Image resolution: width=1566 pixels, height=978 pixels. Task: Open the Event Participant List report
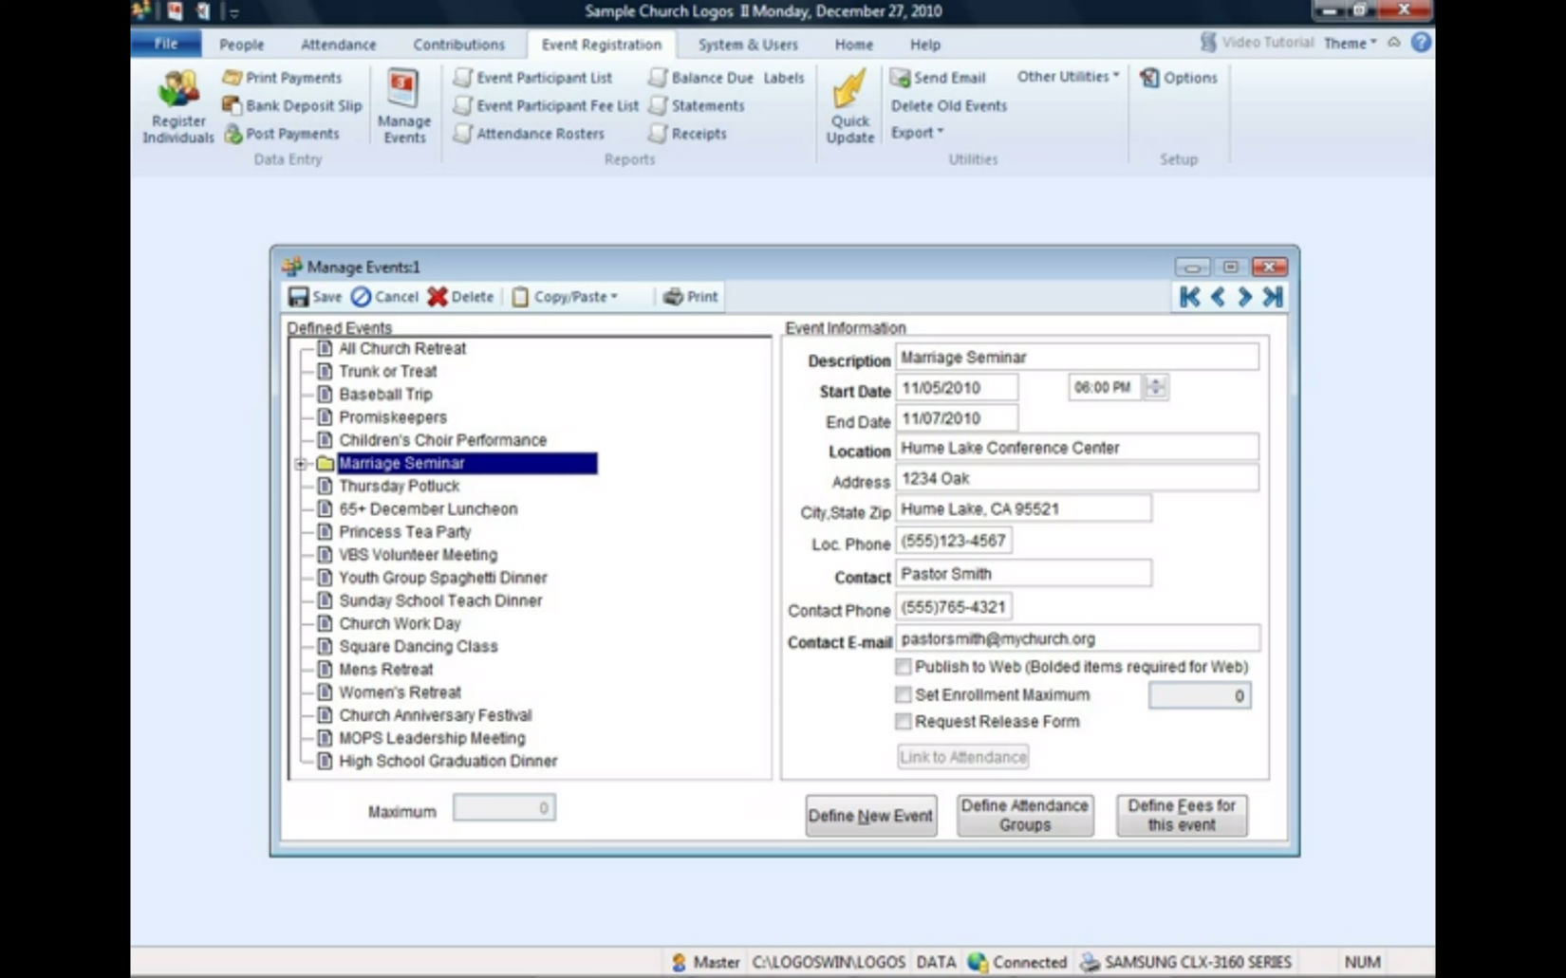click(x=543, y=78)
